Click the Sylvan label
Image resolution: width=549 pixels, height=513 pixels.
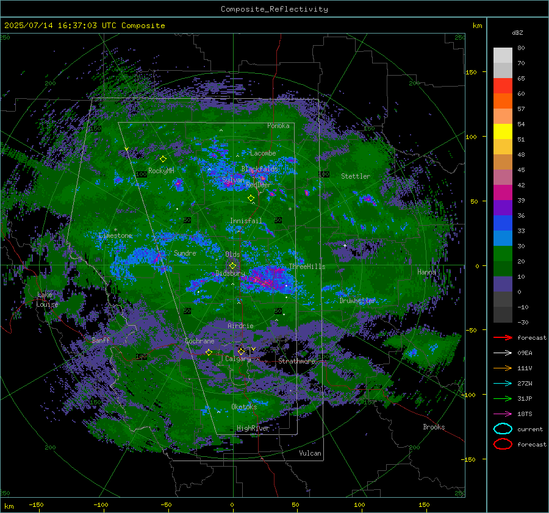[x=233, y=180]
